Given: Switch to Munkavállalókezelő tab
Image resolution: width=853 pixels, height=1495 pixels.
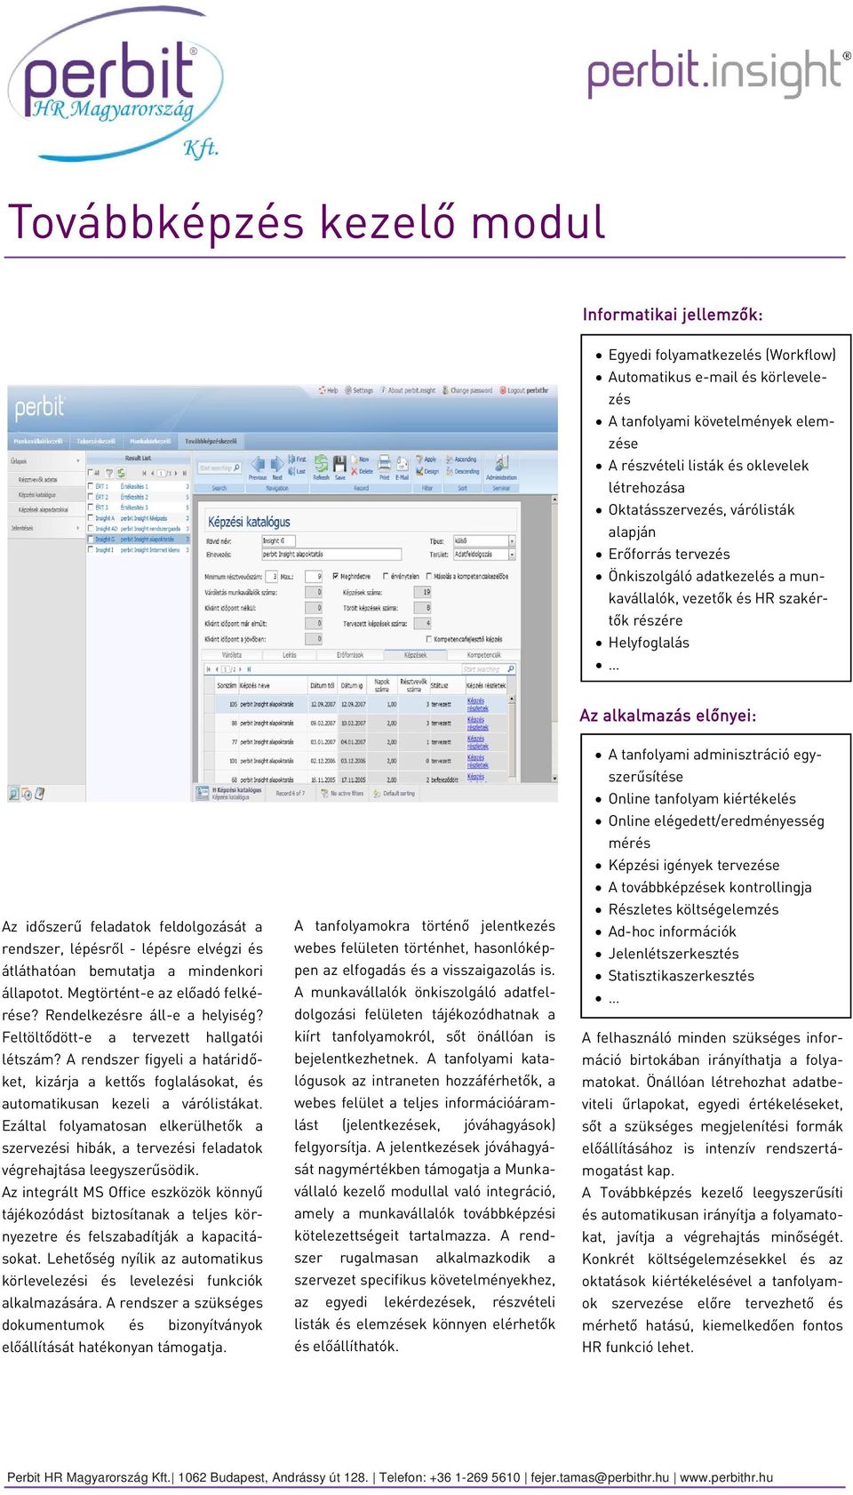Looking at the screenshot, I should 39,441.
